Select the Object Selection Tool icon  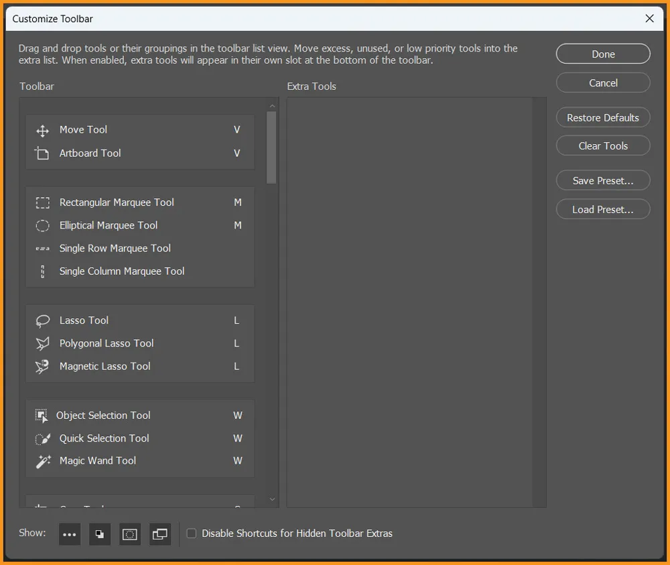coord(42,415)
